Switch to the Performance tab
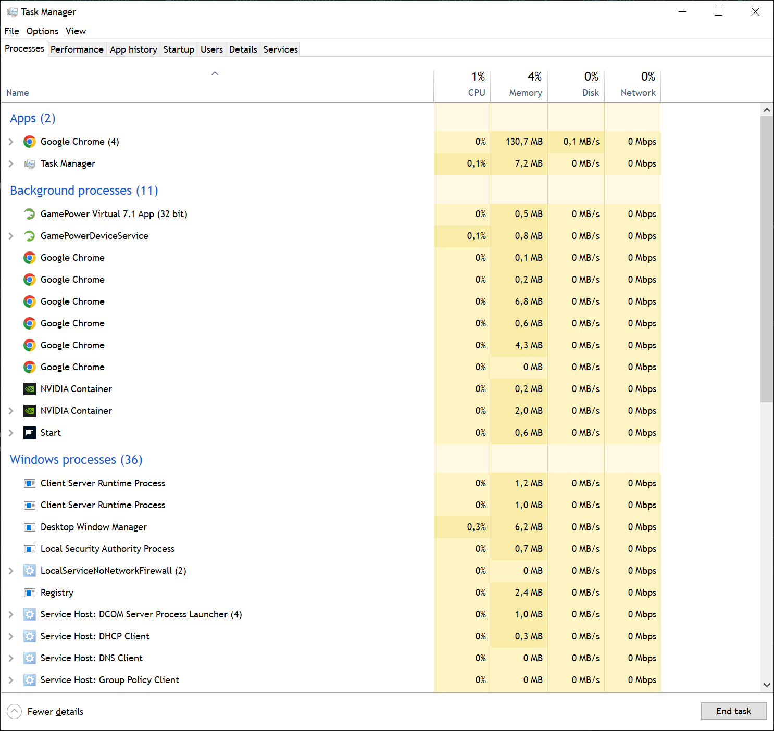Image resolution: width=774 pixels, height=731 pixels. [77, 49]
